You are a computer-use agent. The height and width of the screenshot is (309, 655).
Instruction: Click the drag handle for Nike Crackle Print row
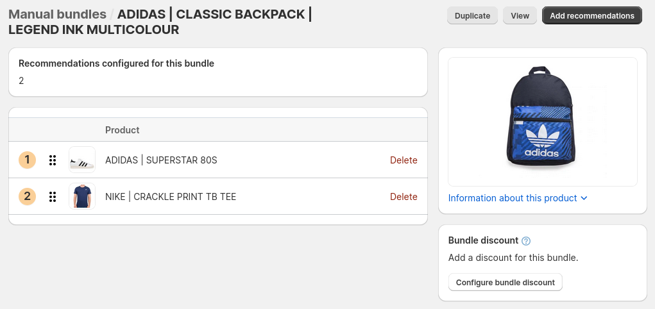[53, 197]
